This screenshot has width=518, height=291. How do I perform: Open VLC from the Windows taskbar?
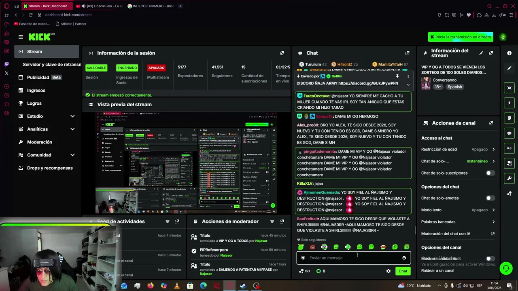tap(177, 286)
